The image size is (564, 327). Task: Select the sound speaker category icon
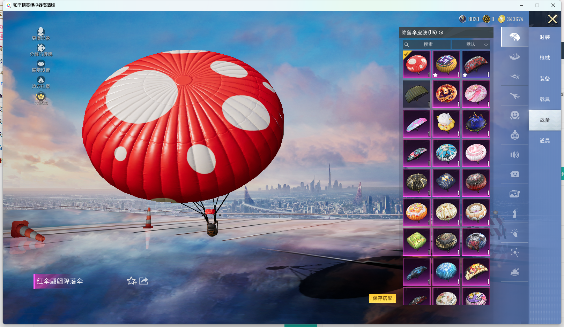coord(514,155)
